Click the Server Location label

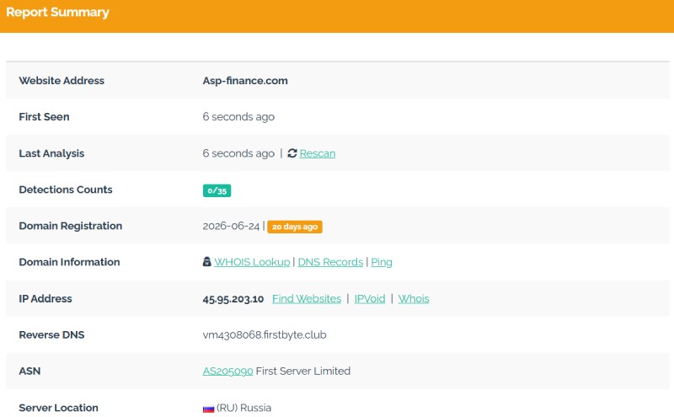click(58, 408)
